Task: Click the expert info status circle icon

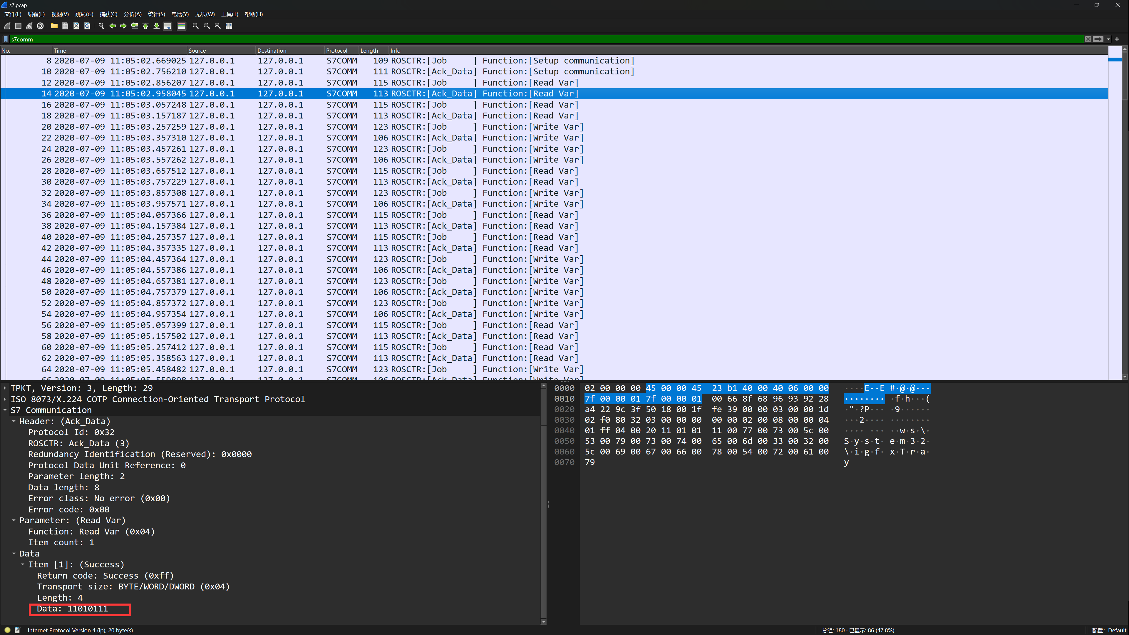Action: click(7, 630)
